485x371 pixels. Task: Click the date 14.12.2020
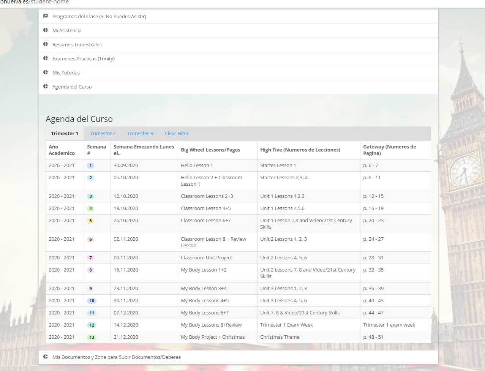tap(126, 325)
